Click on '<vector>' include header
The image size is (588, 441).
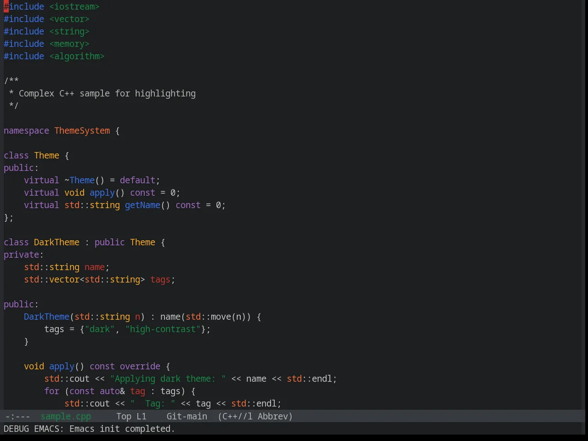point(69,19)
